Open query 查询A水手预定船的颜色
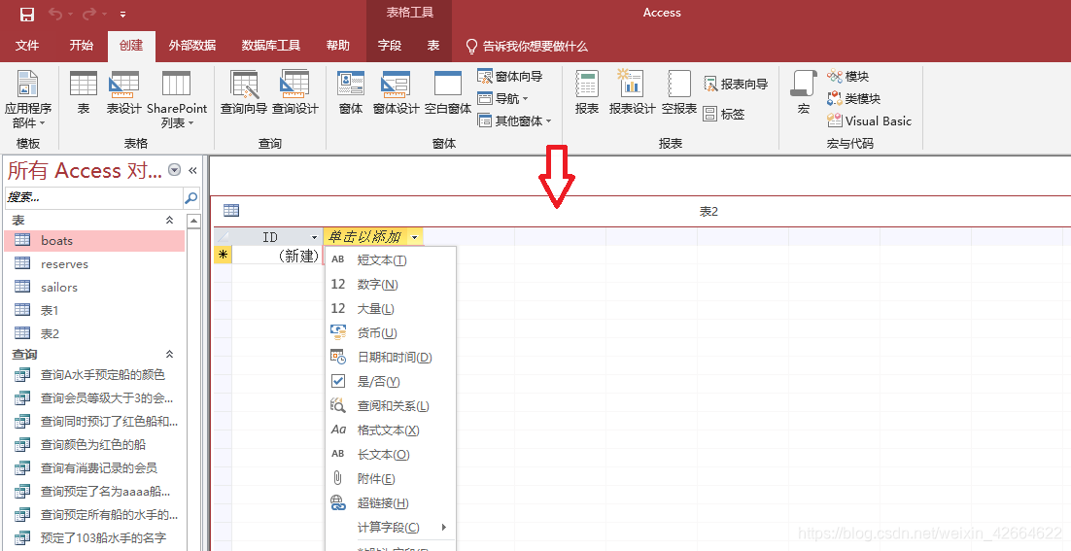Image resolution: width=1071 pixels, height=551 pixels. click(94, 374)
